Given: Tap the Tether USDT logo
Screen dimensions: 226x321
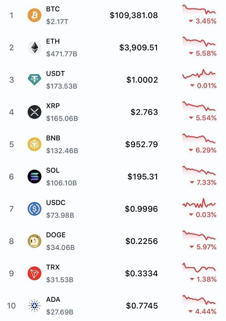Looking at the screenshot, I should tap(34, 79).
